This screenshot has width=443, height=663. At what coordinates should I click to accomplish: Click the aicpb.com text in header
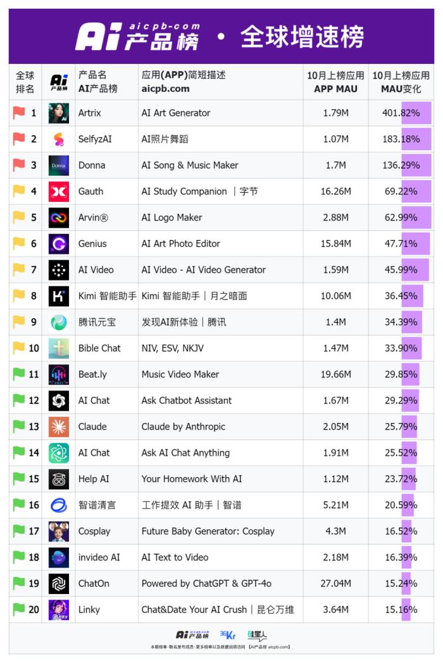[x=165, y=89]
